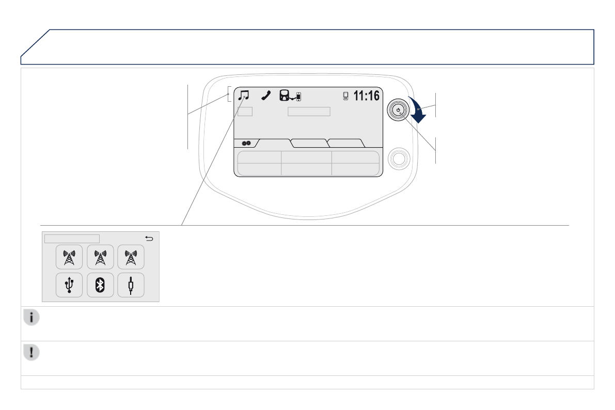Click the exclamation mark warning icon
The width and height of the screenshot is (615, 410).
[31, 352]
